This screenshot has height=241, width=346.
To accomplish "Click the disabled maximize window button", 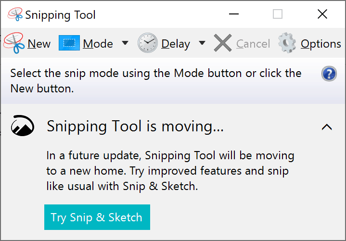I will pos(278,14).
